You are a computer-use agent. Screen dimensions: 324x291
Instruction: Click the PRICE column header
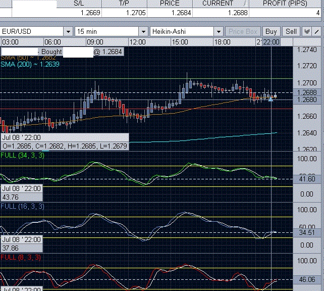[170, 4]
